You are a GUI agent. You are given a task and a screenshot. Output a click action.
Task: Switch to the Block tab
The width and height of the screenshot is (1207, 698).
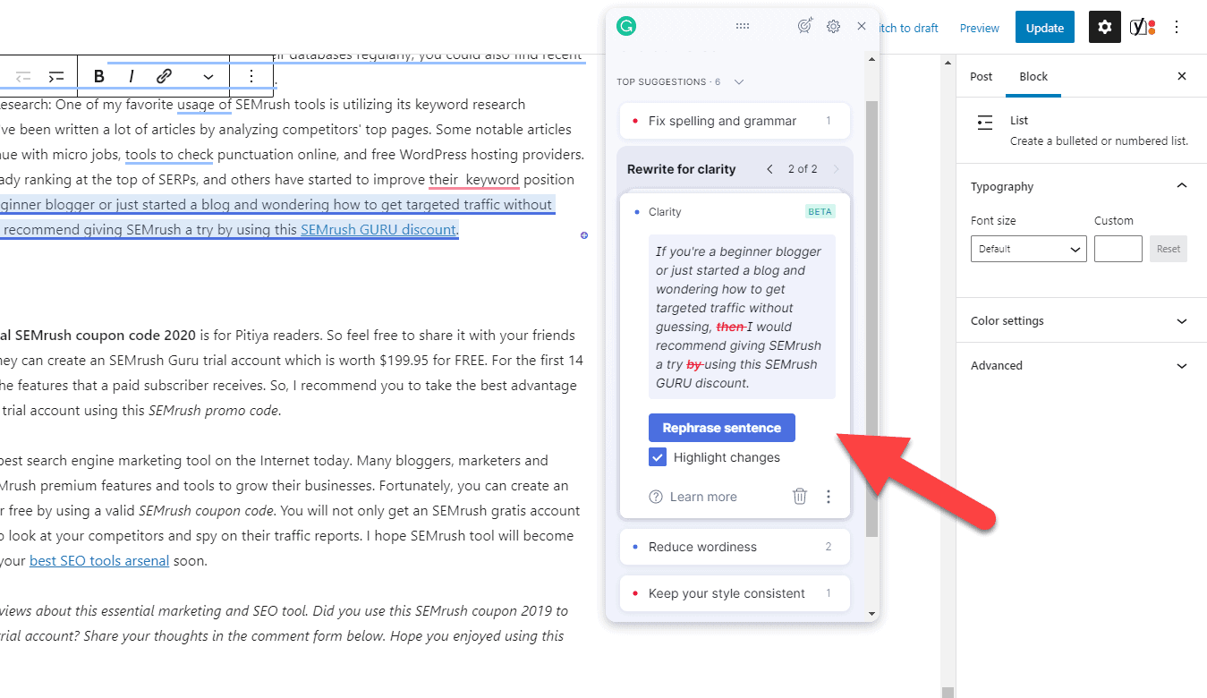(x=1033, y=76)
